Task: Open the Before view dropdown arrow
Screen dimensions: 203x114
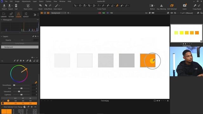Action: point(154,6)
